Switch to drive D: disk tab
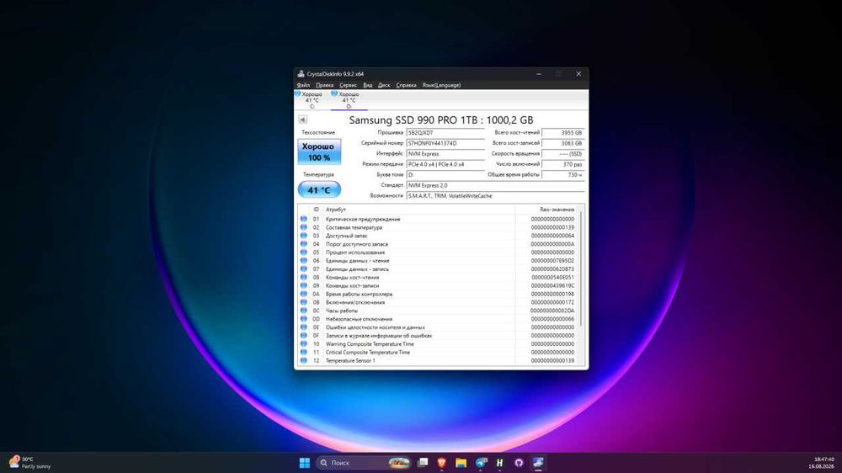This screenshot has width=842, height=473. 348,100
